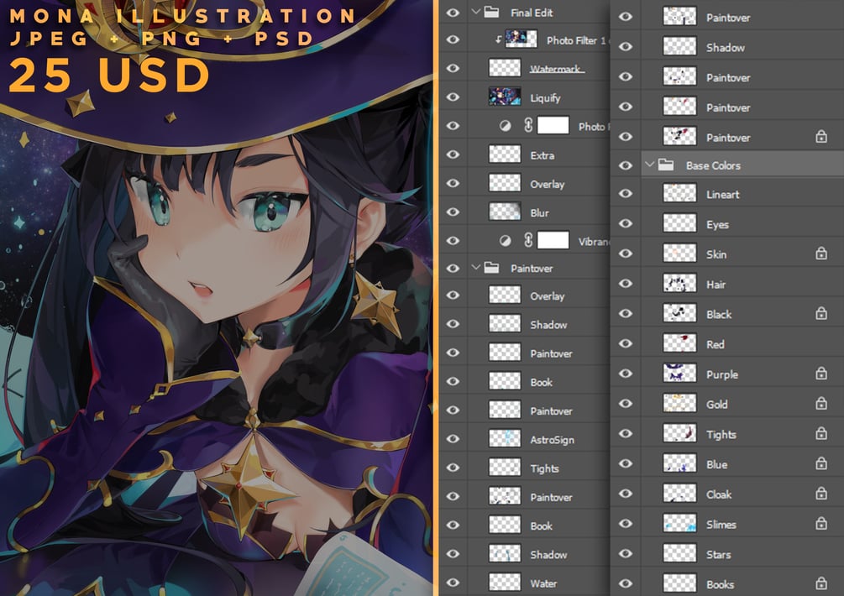Hide the Watermark layer via its eye
The width and height of the screenshot is (844, 596).
click(x=453, y=68)
